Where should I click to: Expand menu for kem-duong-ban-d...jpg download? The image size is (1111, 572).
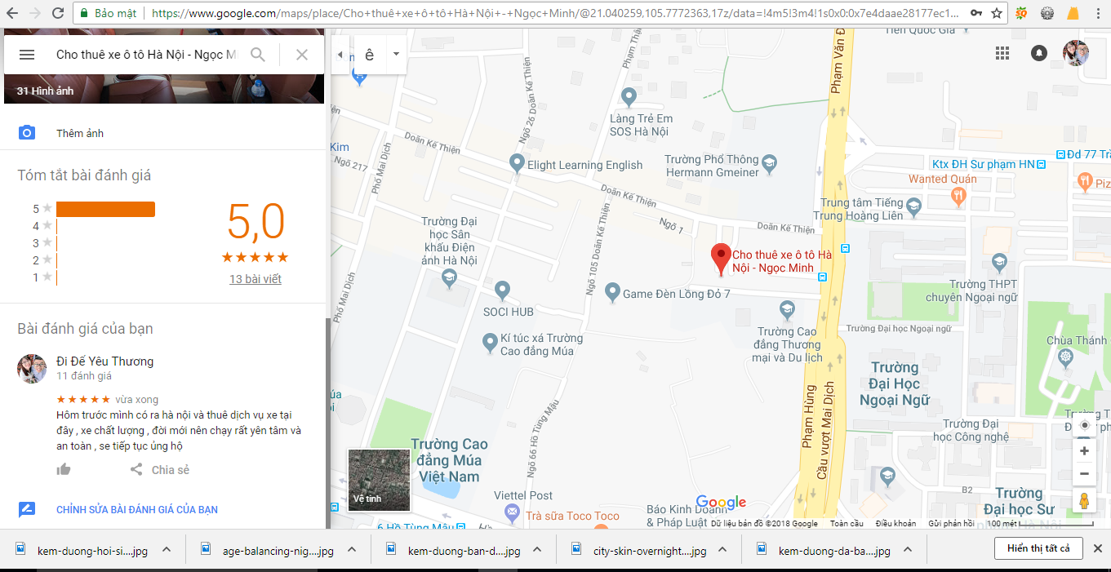[538, 549]
